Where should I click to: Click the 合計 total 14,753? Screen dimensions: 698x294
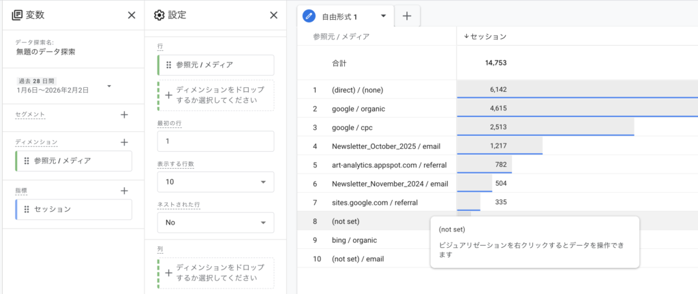pos(496,63)
